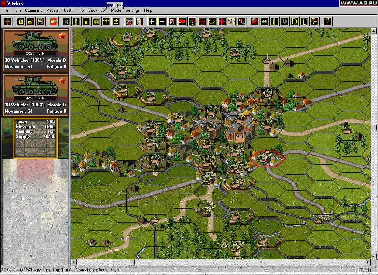This screenshot has height=275, width=378.
Task: Click the red oval base toolbar icon
Action: click(x=182, y=21)
